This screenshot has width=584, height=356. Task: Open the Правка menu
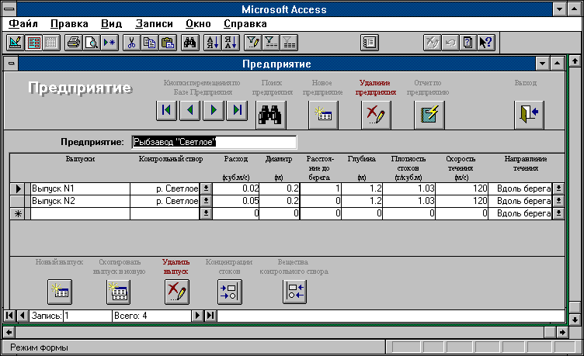click(68, 23)
